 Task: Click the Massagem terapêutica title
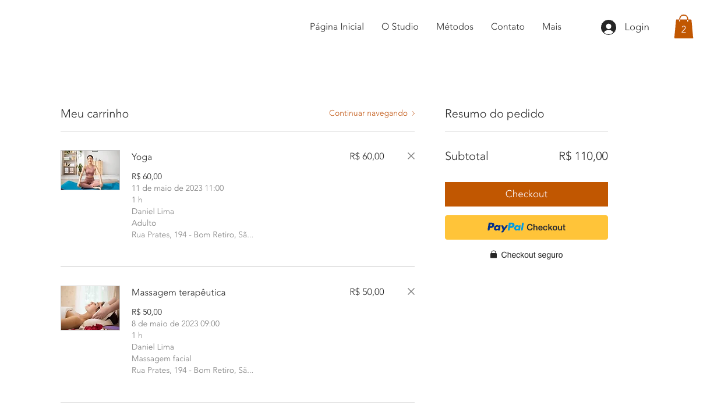(178, 293)
